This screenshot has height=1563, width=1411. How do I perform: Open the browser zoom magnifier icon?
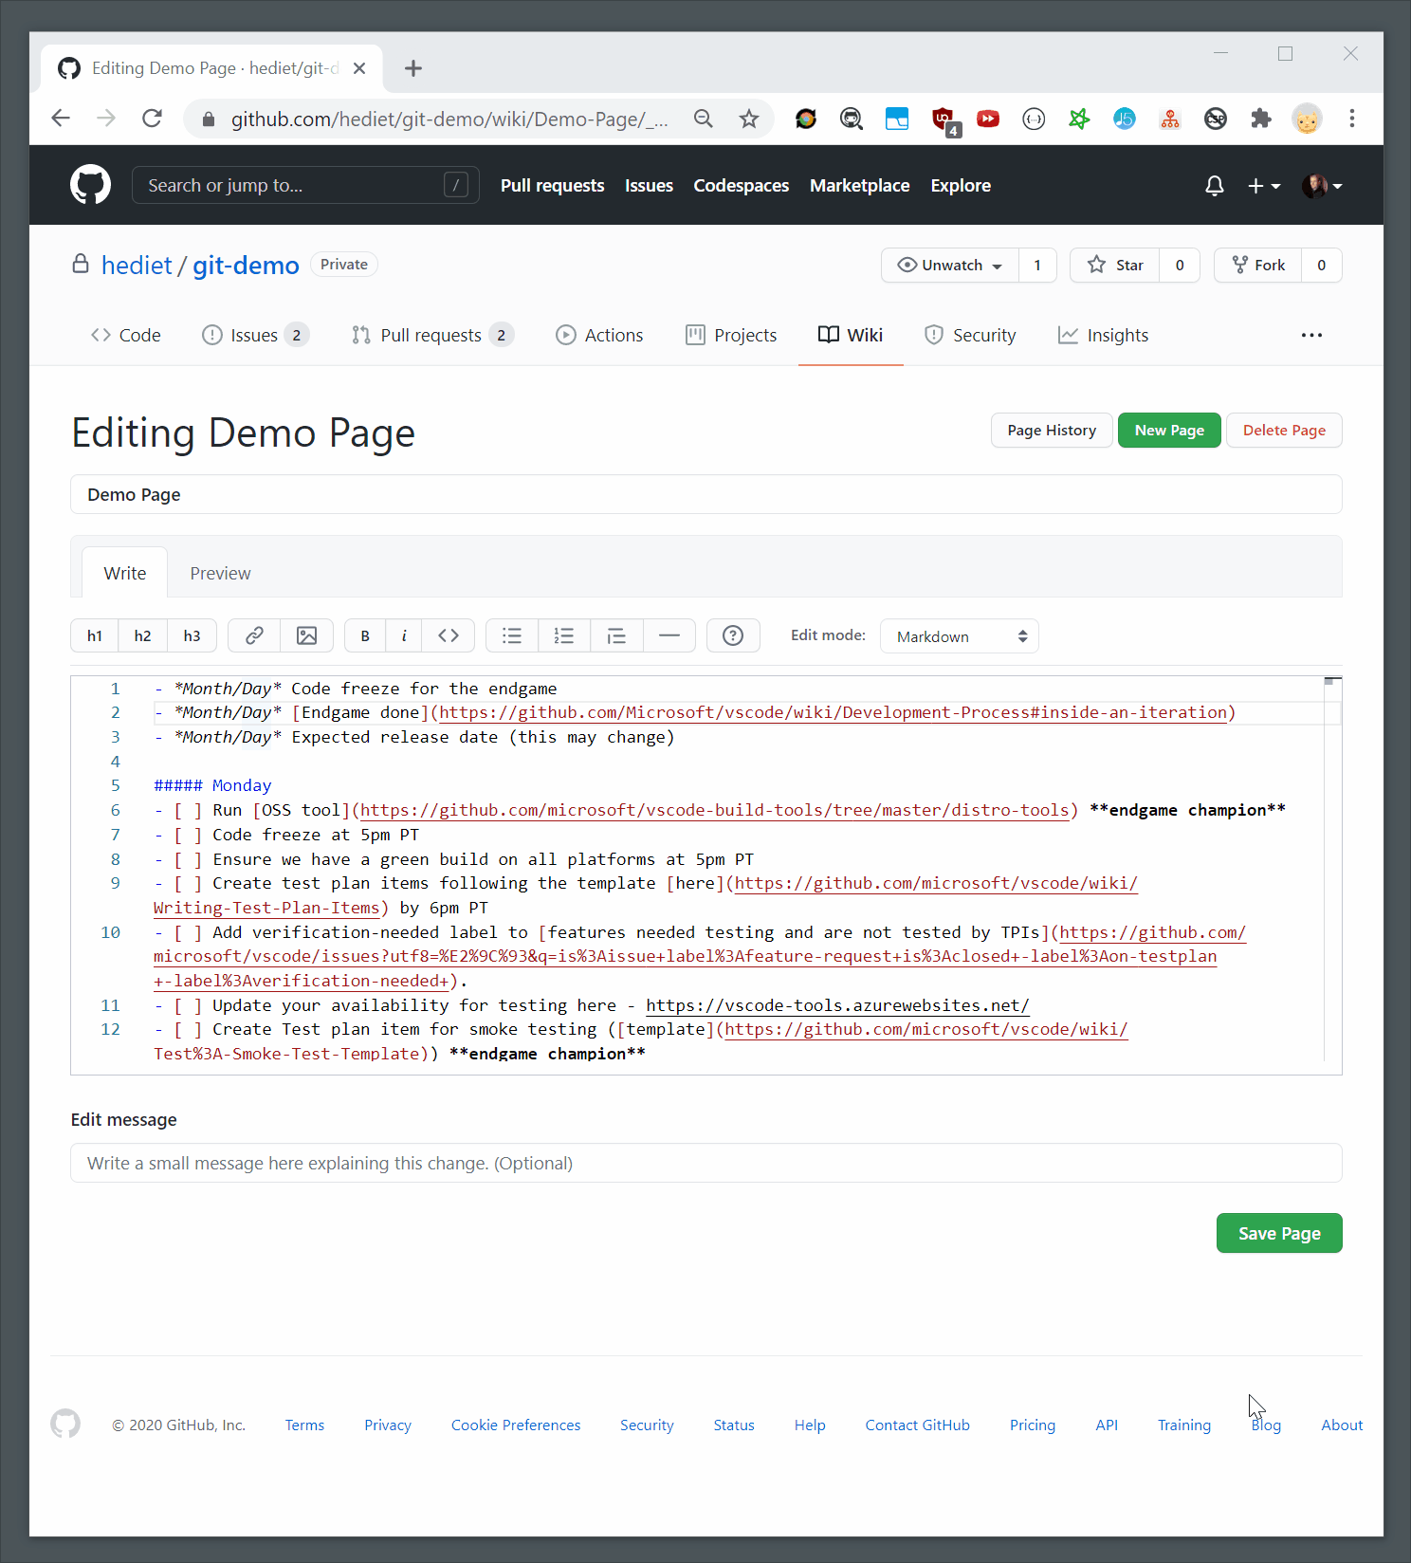tap(704, 119)
